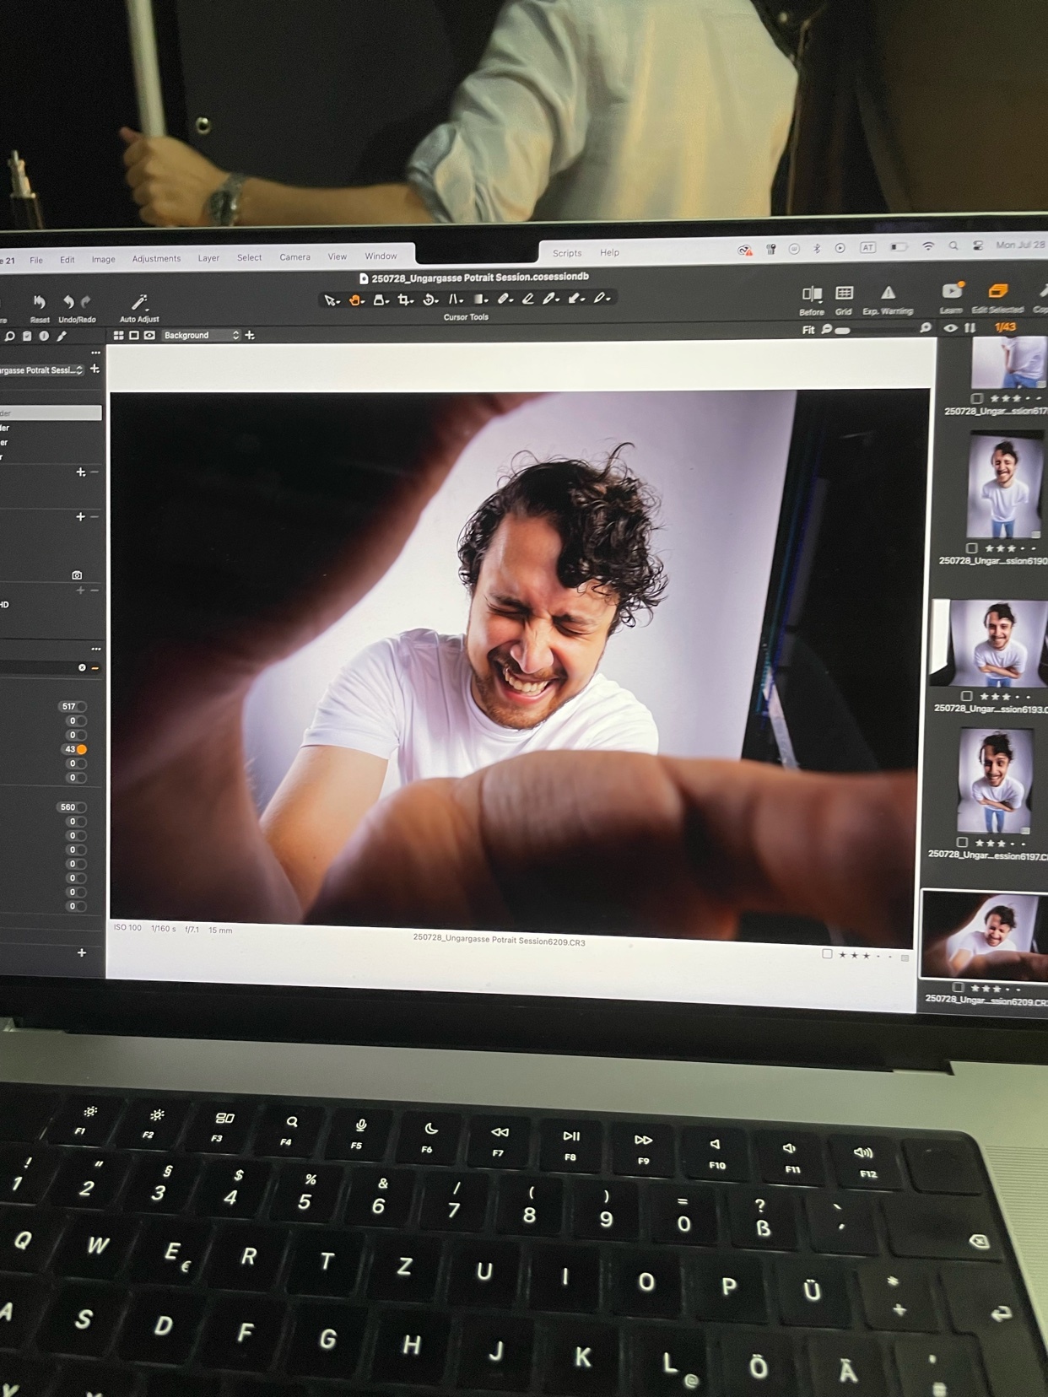1048x1397 pixels.
Task: Open the brush tool tab icon
Action: (x=62, y=337)
